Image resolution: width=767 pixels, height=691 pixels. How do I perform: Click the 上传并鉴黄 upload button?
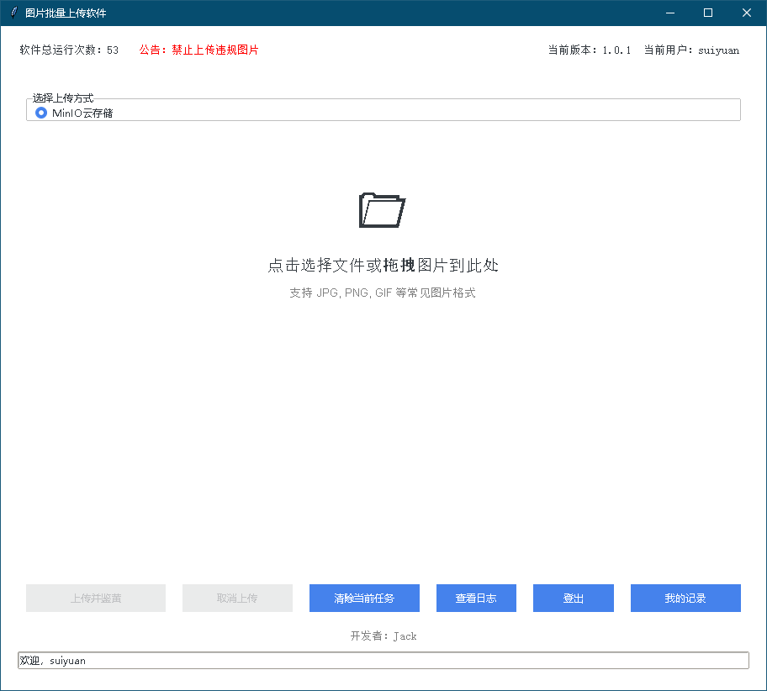point(95,598)
